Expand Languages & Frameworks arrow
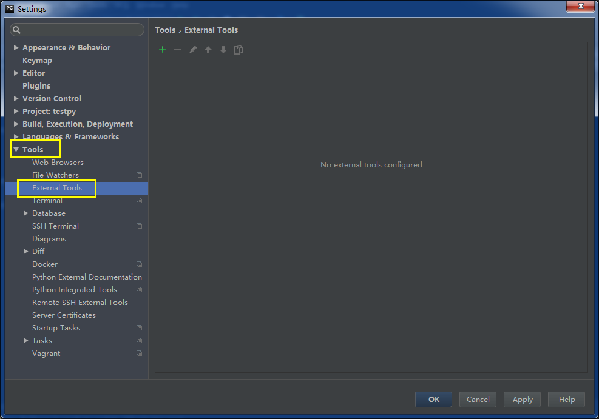 (16, 137)
